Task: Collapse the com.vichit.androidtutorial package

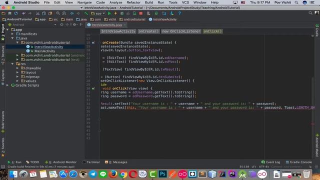Action: 17,42
